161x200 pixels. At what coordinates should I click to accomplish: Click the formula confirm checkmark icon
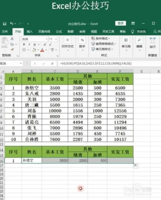44,64
